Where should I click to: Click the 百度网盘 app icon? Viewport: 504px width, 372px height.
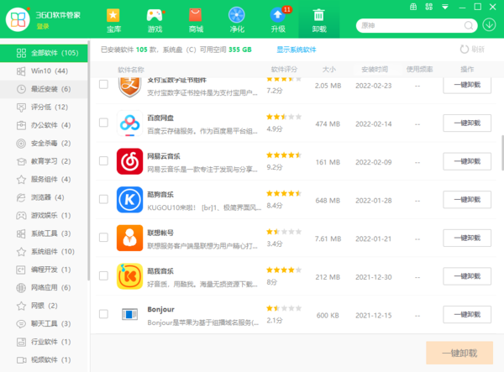pyautogui.click(x=130, y=123)
